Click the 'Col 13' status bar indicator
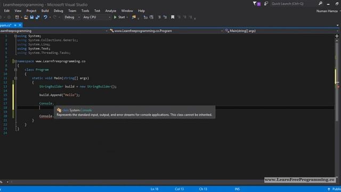The height and width of the screenshot is (192, 341). [x=179, y=189]
